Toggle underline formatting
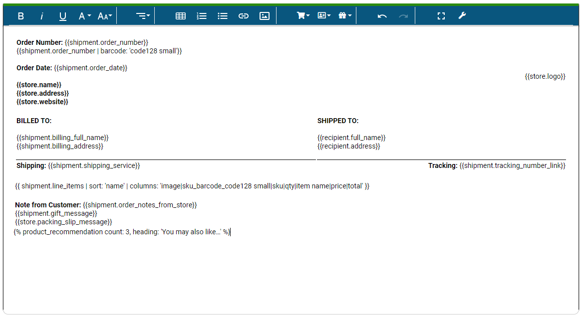 (x=62, y=16)
